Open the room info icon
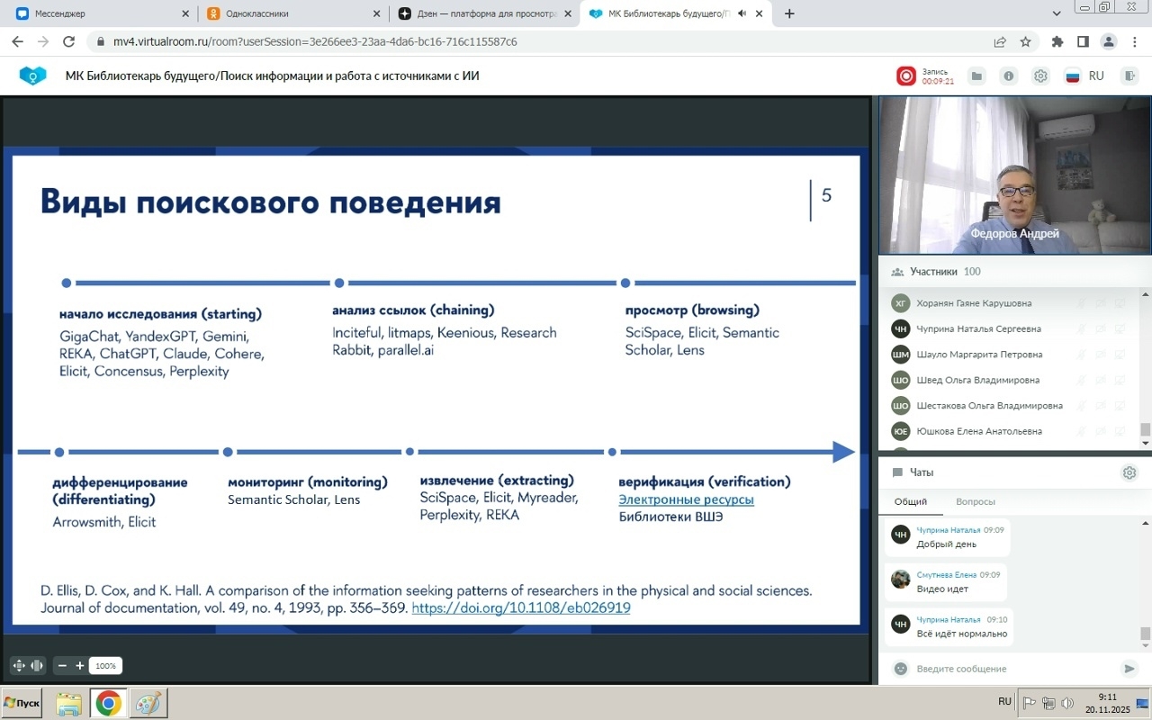Image resolution: width=1152 pixels, height=720 pixels. pos(1009,76)
